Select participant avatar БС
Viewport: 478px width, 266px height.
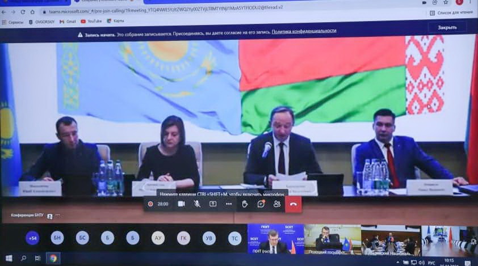click(82, 238)
